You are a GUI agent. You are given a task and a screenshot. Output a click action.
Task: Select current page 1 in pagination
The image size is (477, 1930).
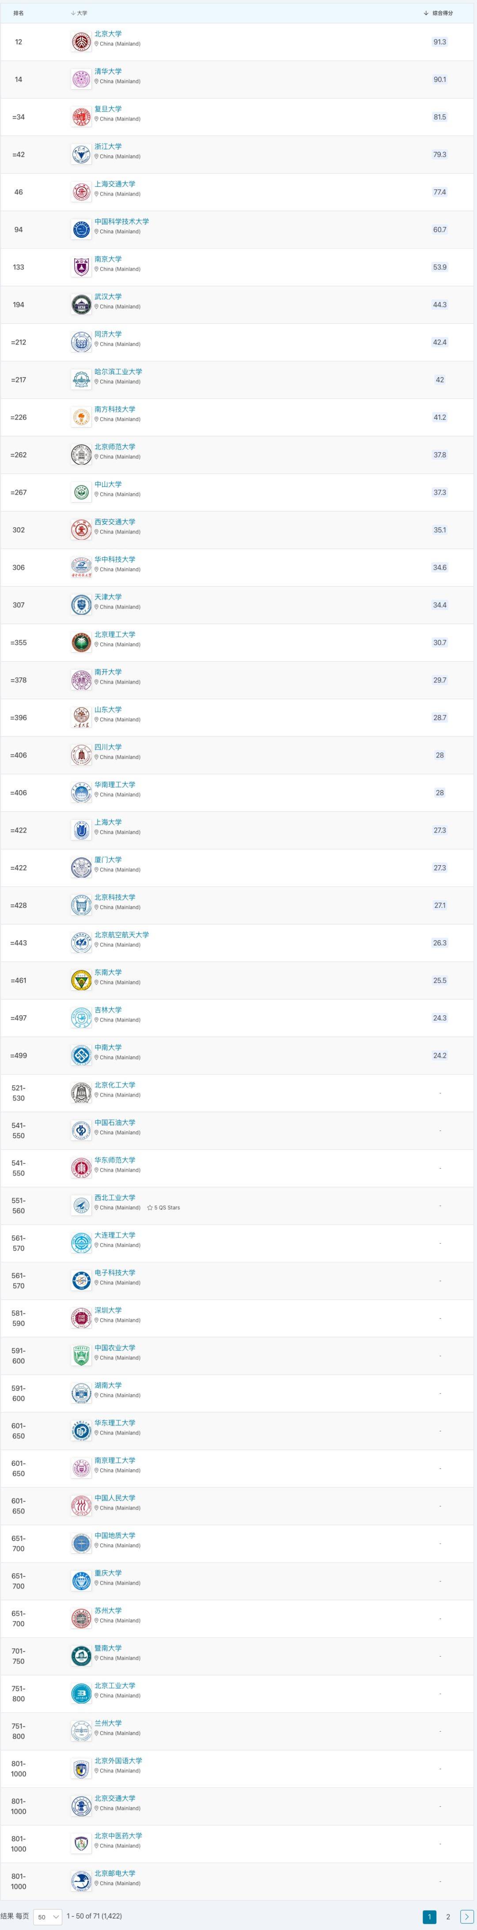(429, 1916)
